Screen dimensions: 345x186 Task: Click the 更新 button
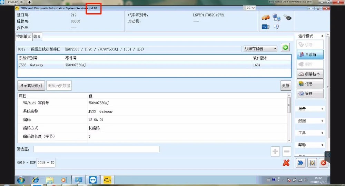click(286, 86)
